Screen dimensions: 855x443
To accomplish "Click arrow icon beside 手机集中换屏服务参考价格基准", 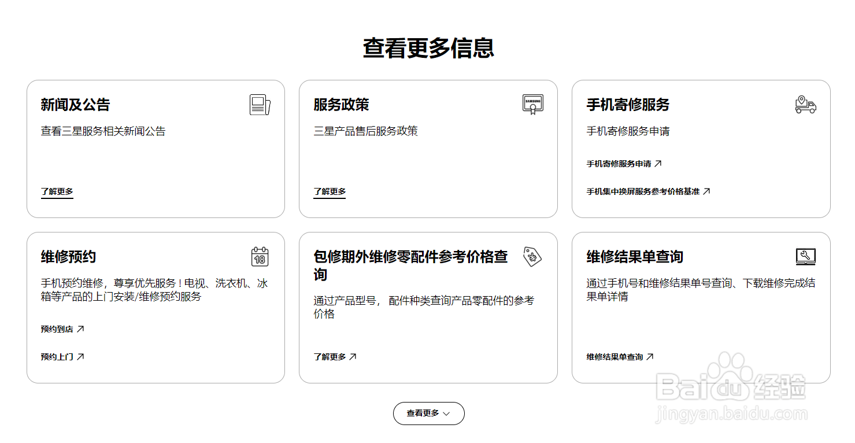I will 706,191.
